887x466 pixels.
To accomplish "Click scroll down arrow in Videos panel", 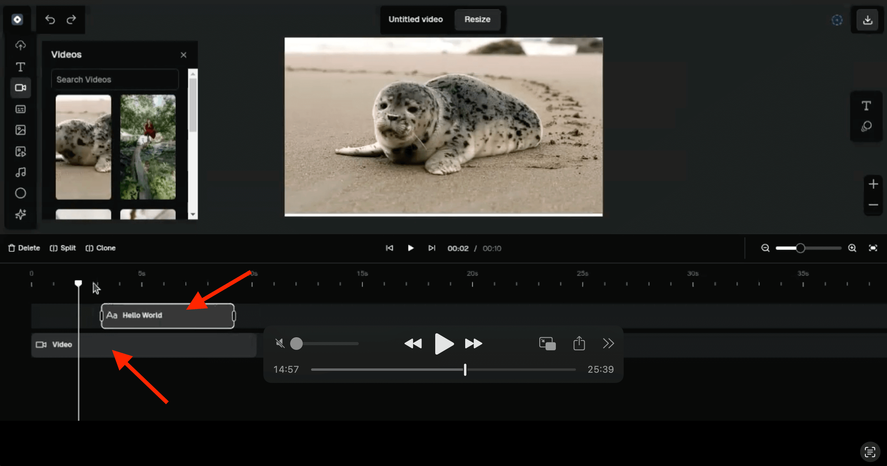I will tap(193, 215).
